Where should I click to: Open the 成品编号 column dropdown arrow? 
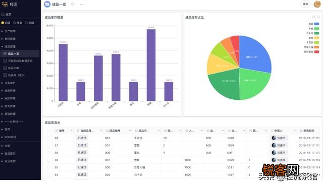click(x=130, y=131)
